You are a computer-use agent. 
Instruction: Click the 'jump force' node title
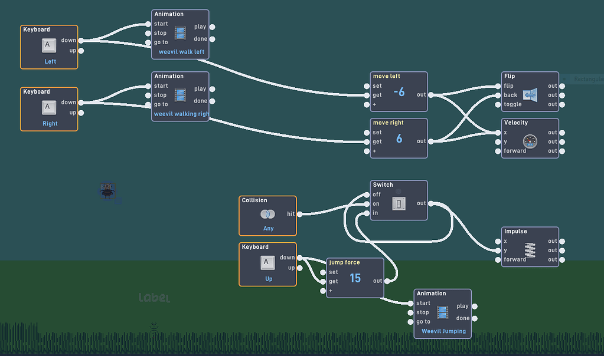(344, 262)
